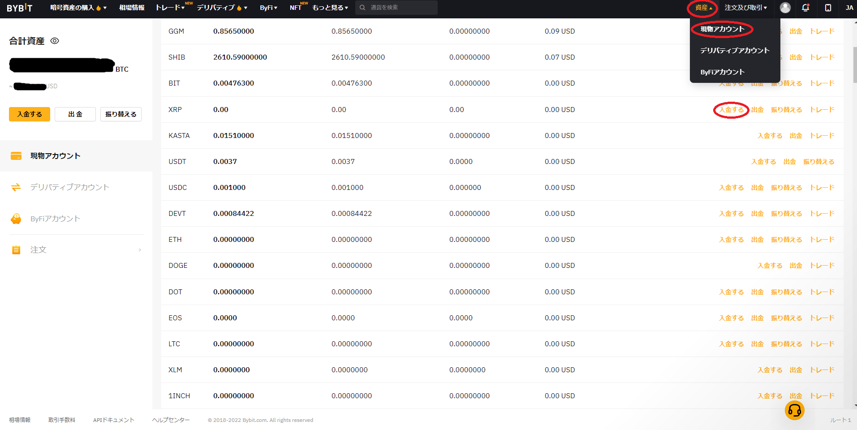
Task: Click トレード for DOT
Action: [x=822, y=292]
